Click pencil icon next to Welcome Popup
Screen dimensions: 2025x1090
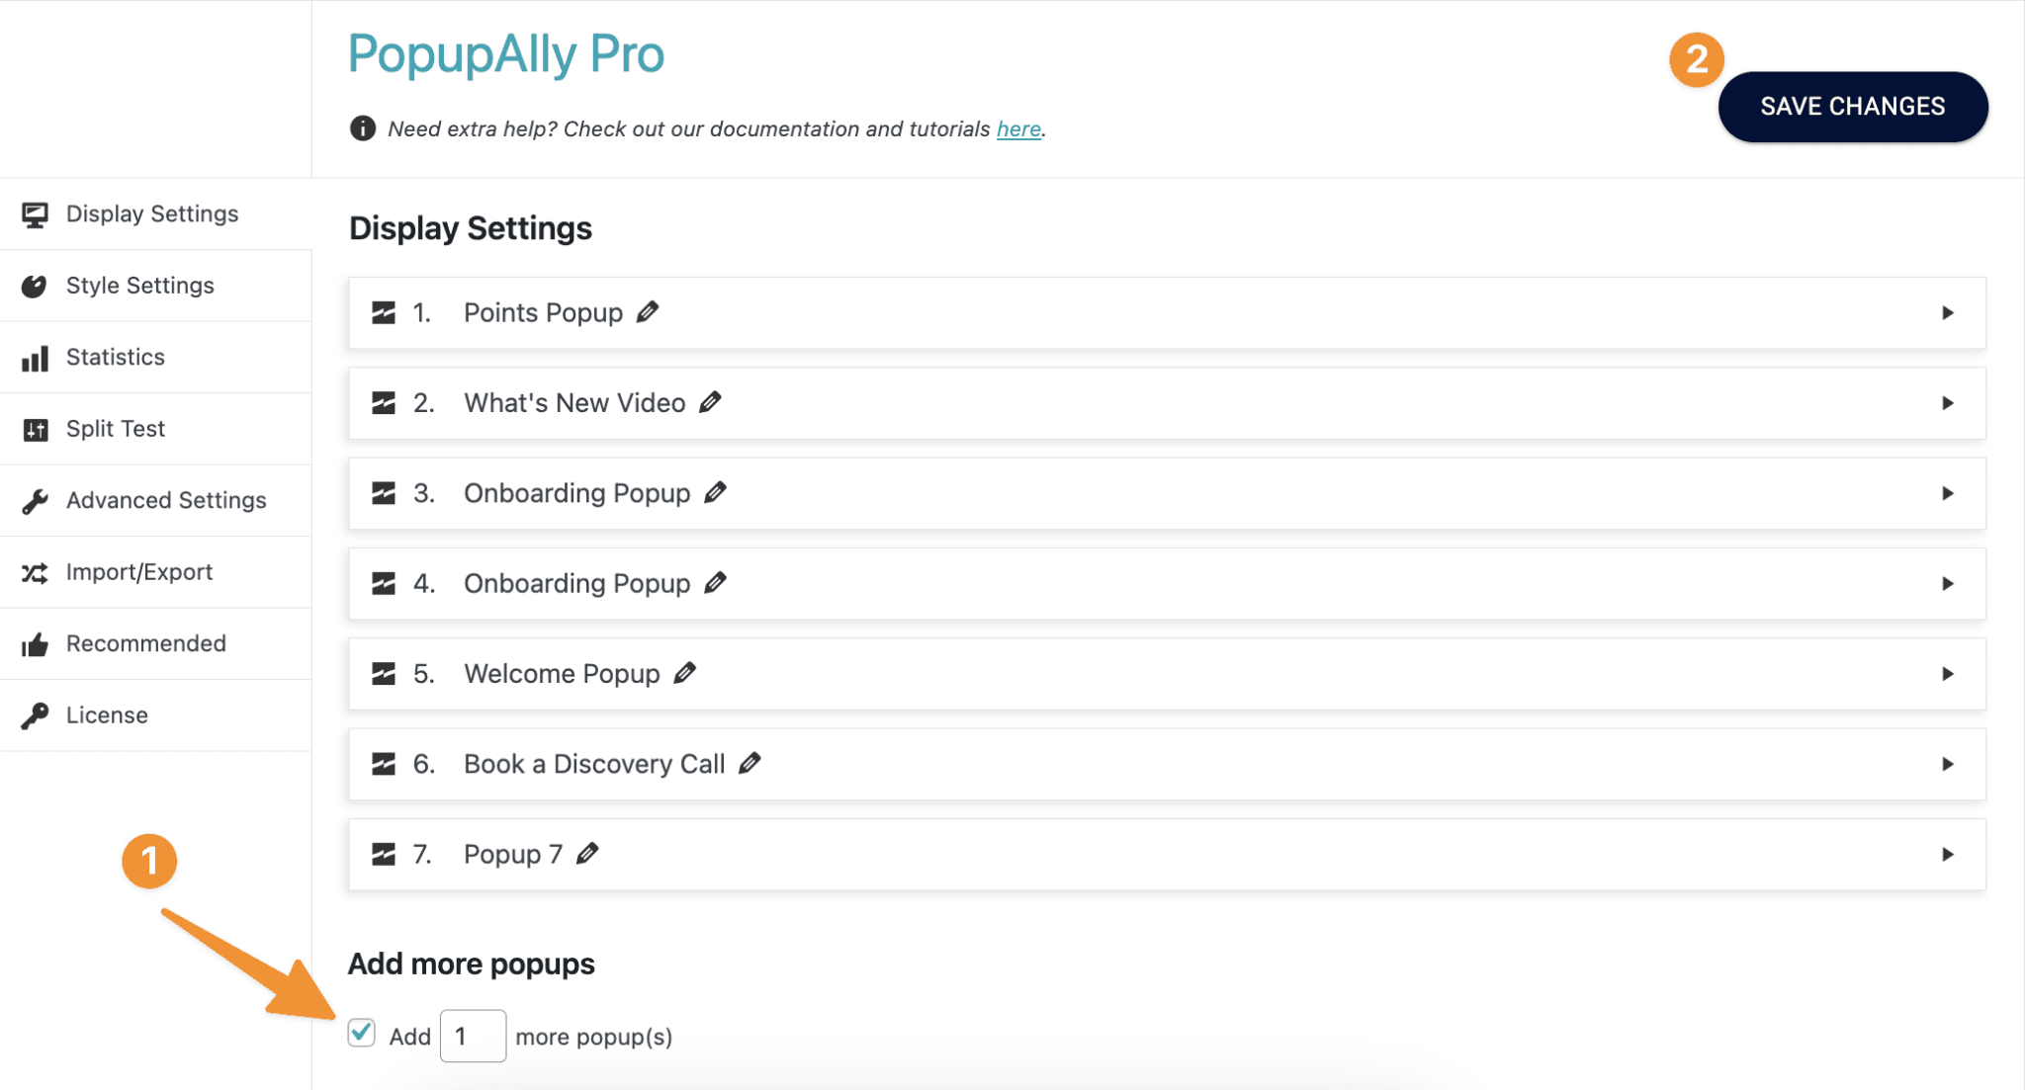(x=684, y=673)
